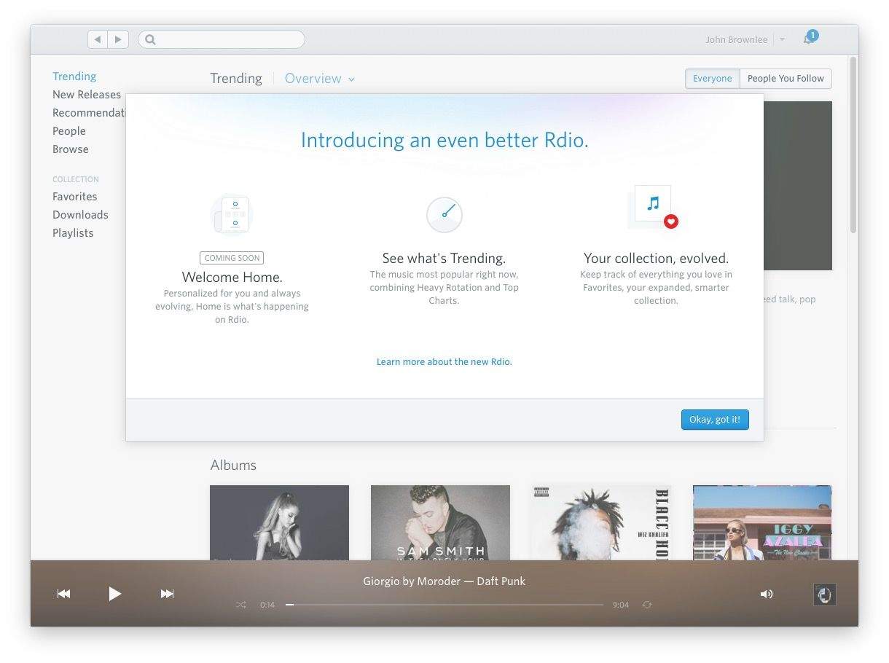Dismiss dialog with Okay, got it!
Screen dimensions: 889x663
(x=714, y=420)
